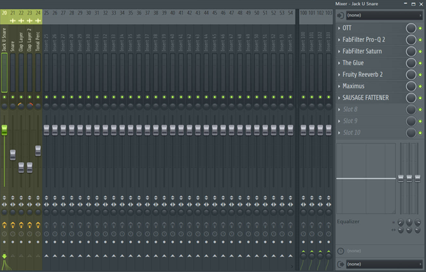This screenshot has height=272, width=426.
Task: Open the FabFilter Saturn slot arrow menu
Action: 339,51
